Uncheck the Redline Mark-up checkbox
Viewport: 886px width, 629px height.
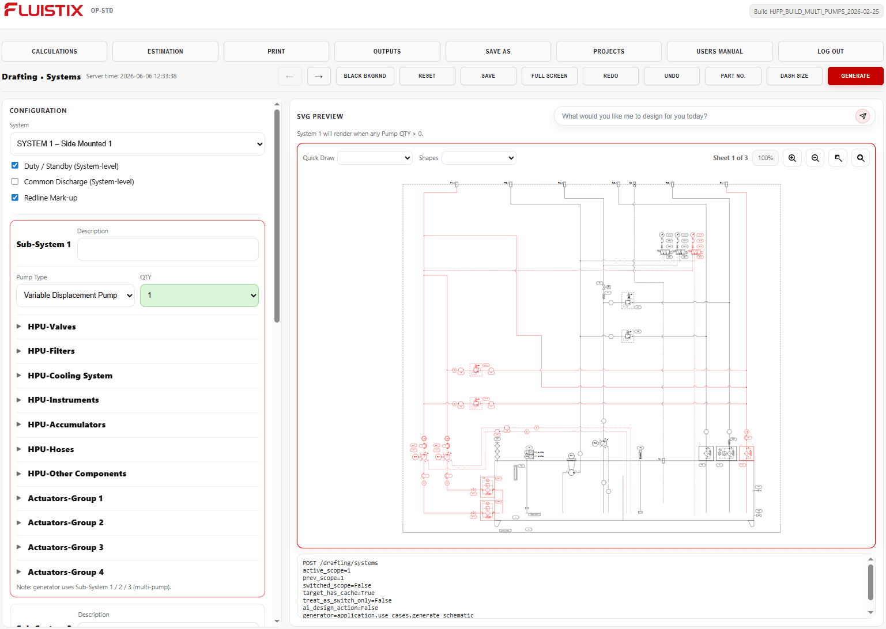coord(15,198)
